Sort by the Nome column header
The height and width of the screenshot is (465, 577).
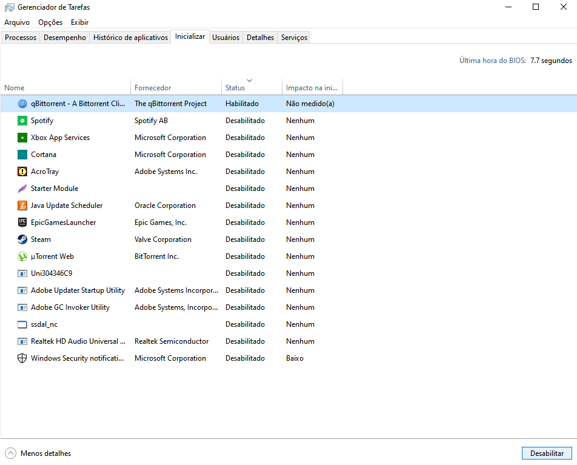click(x=65, y=88)
